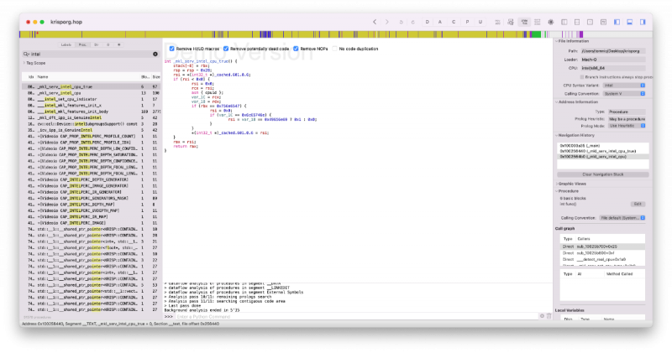672x353 pixels.
Task: Click Clear Navigation Stack button
Action: (604, 174)
